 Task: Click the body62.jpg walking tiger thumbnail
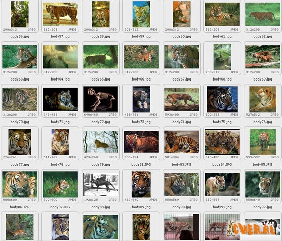pyautogui.click(x=263, y=14)
